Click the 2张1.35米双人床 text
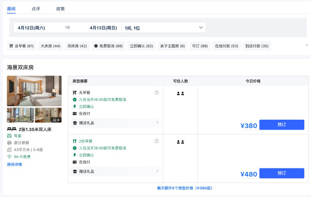The width and height of the screenshot is (311, 197). (x=35, y=130)
